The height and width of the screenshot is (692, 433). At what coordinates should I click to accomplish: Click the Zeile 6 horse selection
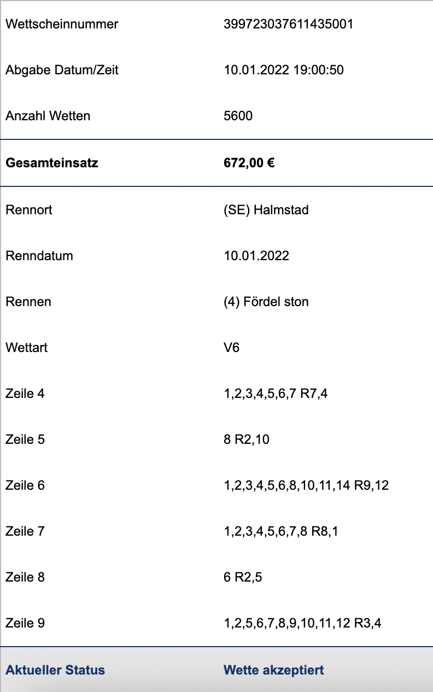coord(306,485)
